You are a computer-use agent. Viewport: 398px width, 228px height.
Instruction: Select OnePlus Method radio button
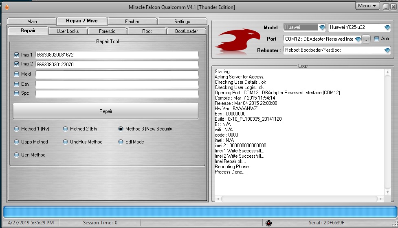(x=65, y=142)
